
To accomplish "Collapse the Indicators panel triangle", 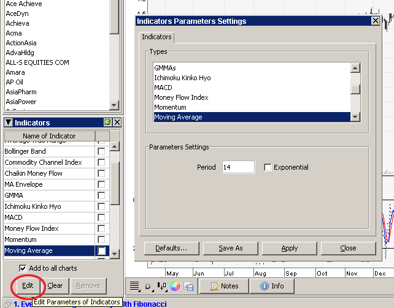I will (x=8, y=122).
